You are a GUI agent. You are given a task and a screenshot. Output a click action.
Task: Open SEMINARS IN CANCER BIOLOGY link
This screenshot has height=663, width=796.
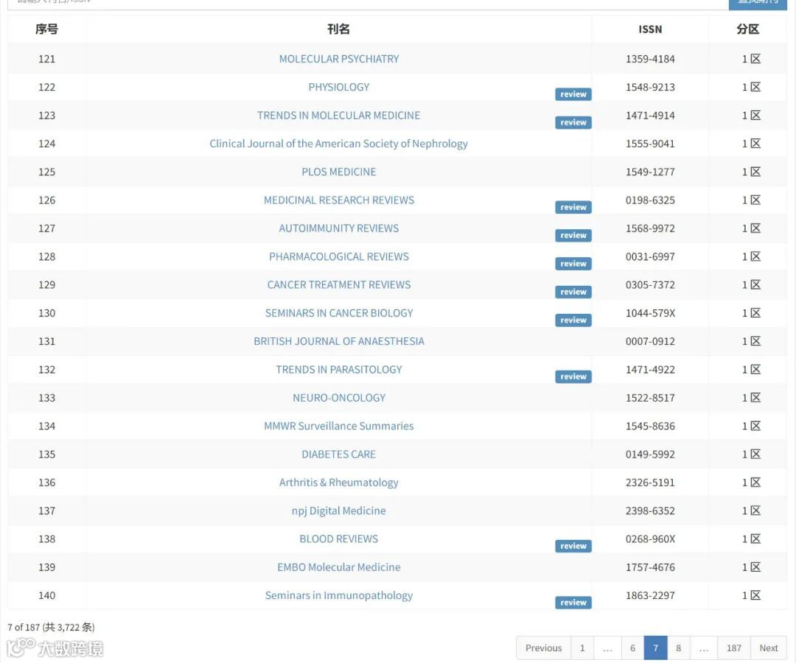click(x=338, y=313)
